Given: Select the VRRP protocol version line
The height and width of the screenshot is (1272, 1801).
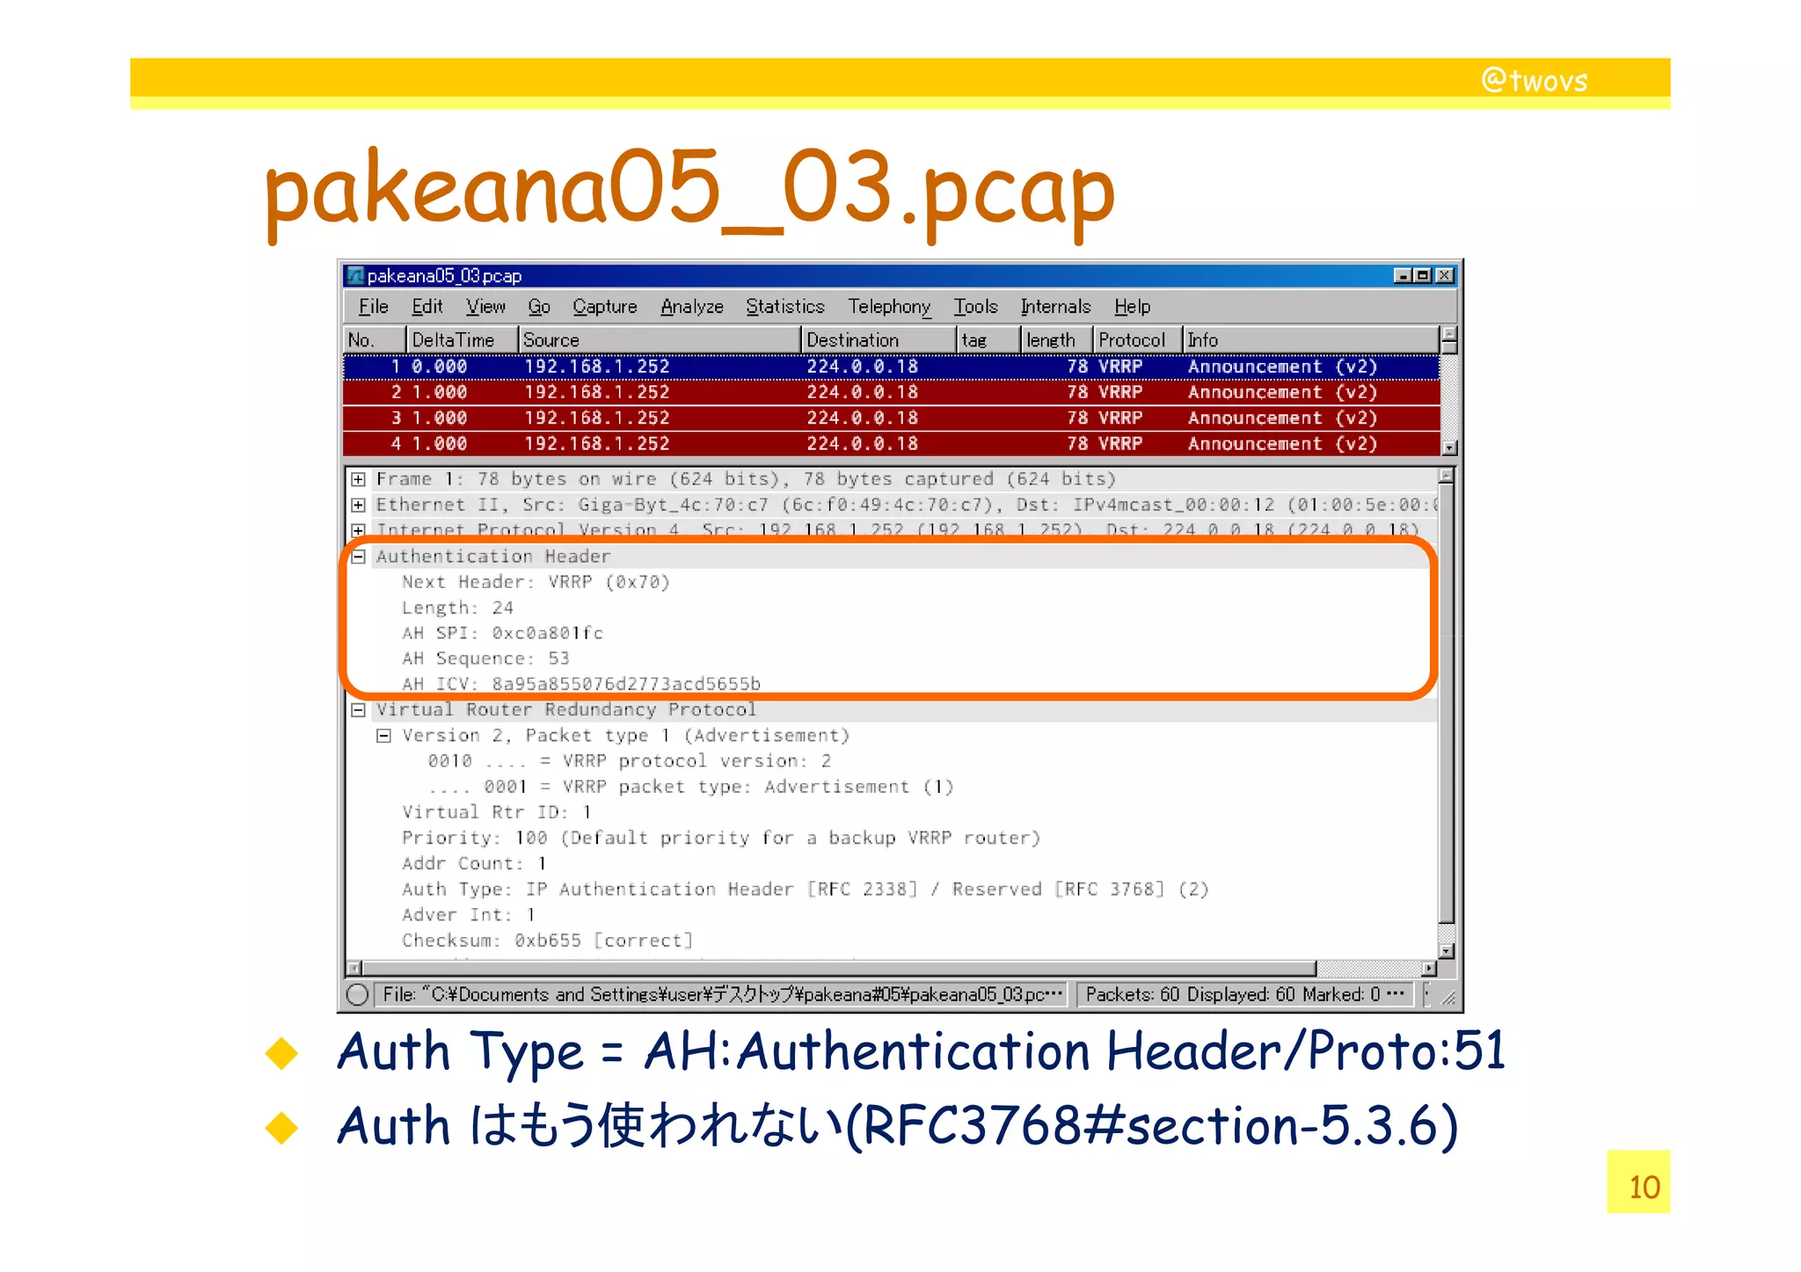Looking at the screenshot, I should [630, 761].
